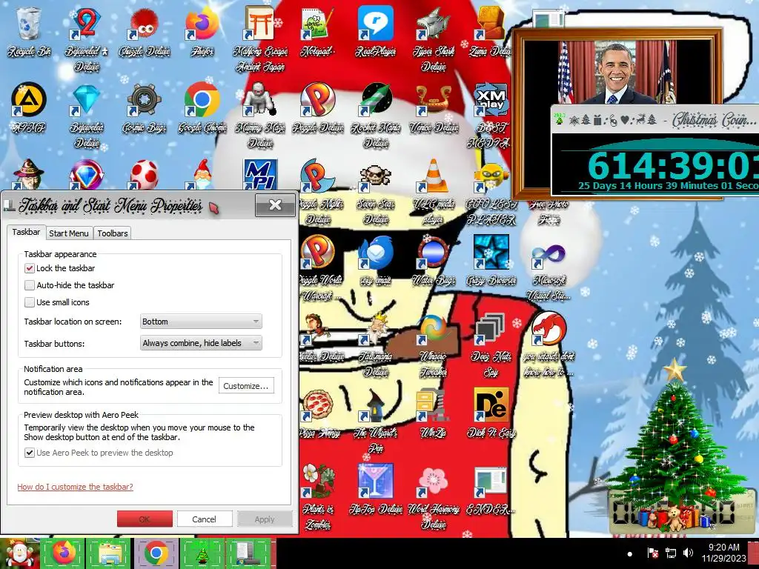This screenshot has height=569, width=759.
Task: Select The Wizard's Pen desktop icon
Action: tap(376, 421)
